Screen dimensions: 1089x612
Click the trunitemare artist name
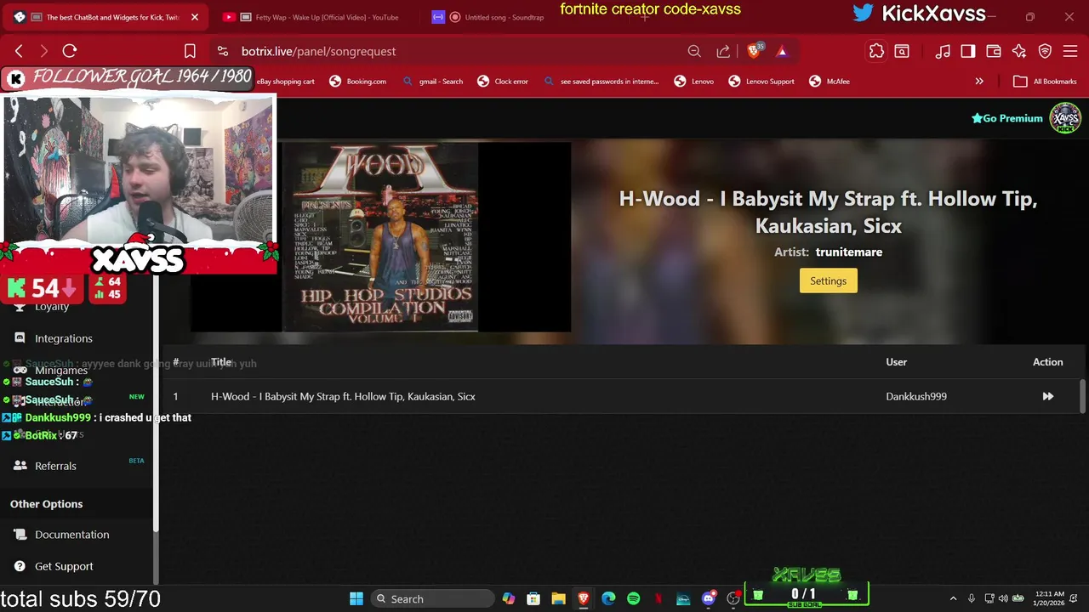[848, 252]
